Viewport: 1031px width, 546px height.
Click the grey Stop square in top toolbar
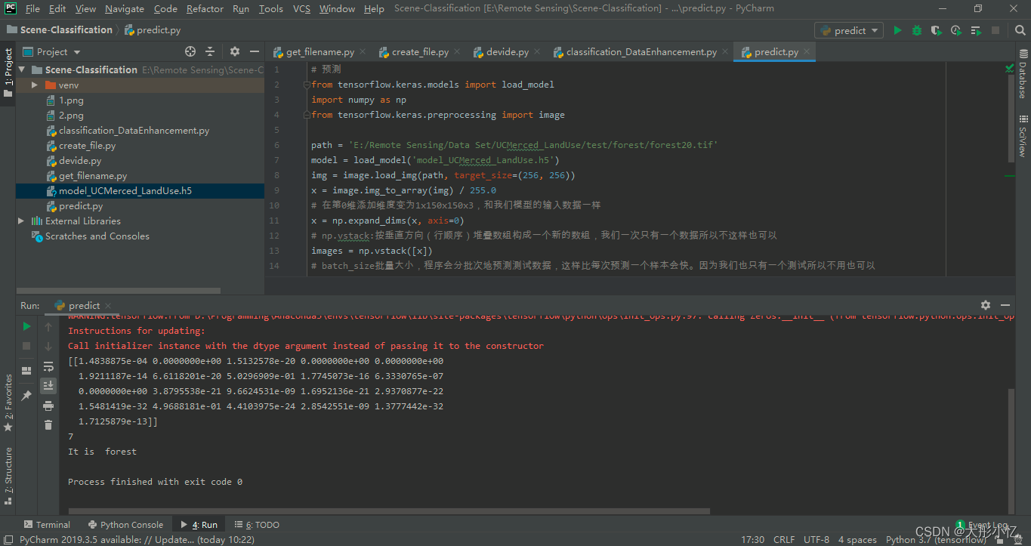tap(996, 30)
